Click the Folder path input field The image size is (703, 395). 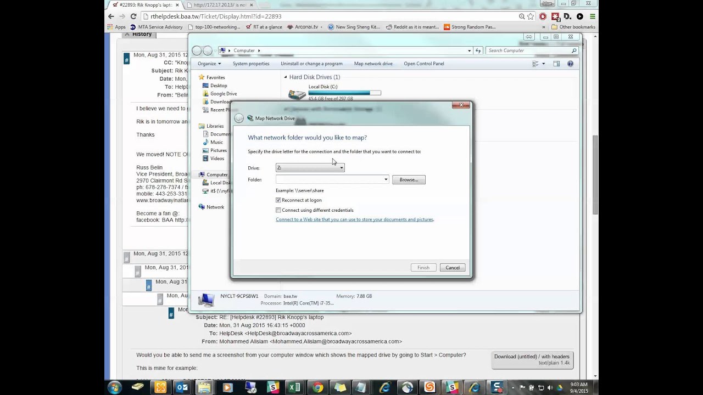pos(329,179)
